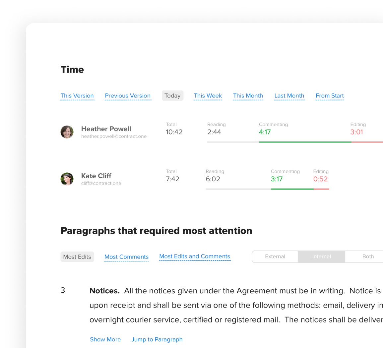Image resolution: width=383 pixels, height=348 pixels.
Task: Switch to Previous Version time filter
Action: pyautogui.click(x=128, y=96)
